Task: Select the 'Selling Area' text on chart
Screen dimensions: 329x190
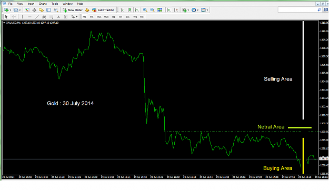Action: click(278, 79)
